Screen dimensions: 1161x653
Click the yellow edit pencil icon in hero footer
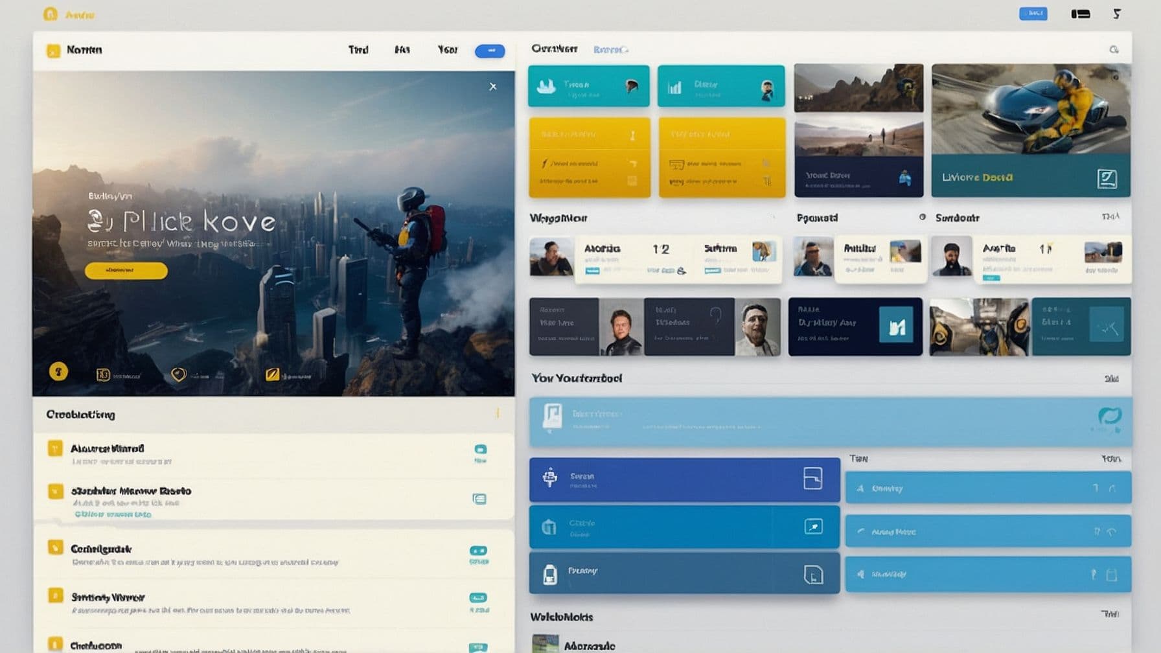click(x=272, y=374)
